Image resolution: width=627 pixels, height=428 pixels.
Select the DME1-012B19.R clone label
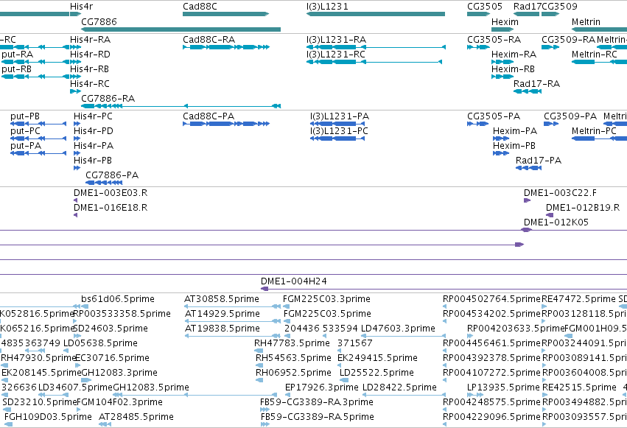(x=583, y=208)
